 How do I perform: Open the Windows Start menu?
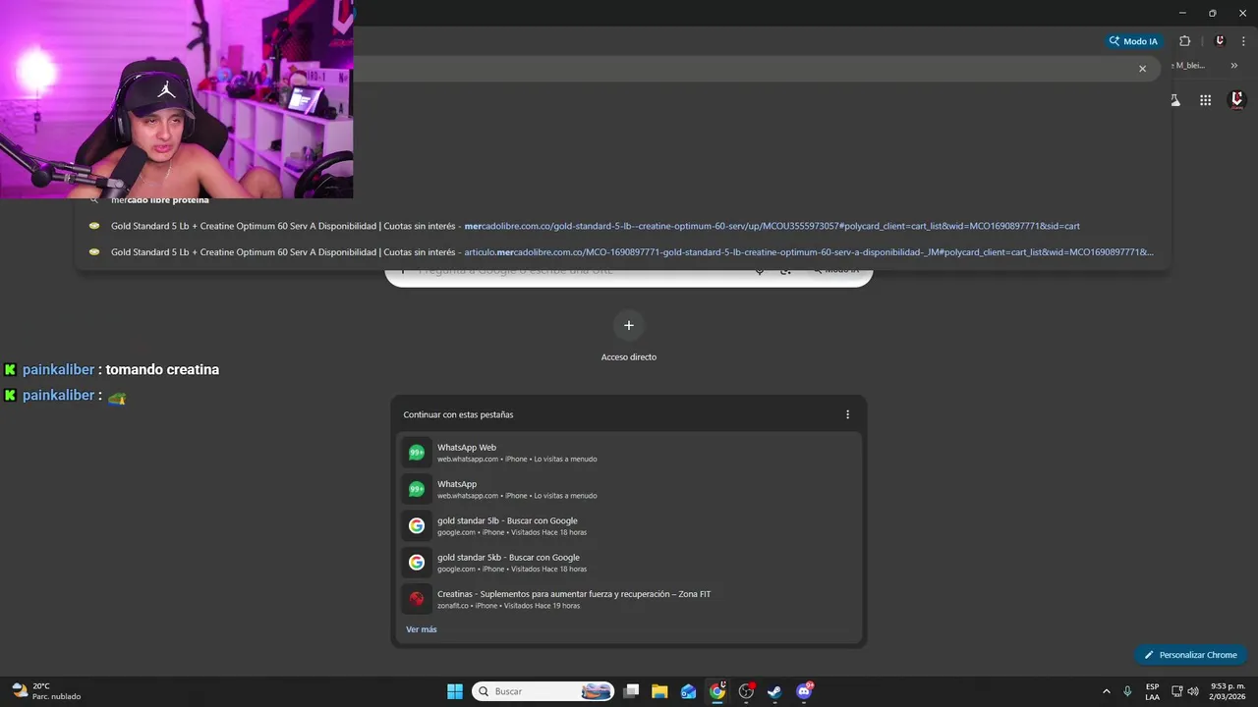pyautogui.click(x=455, y=691)
